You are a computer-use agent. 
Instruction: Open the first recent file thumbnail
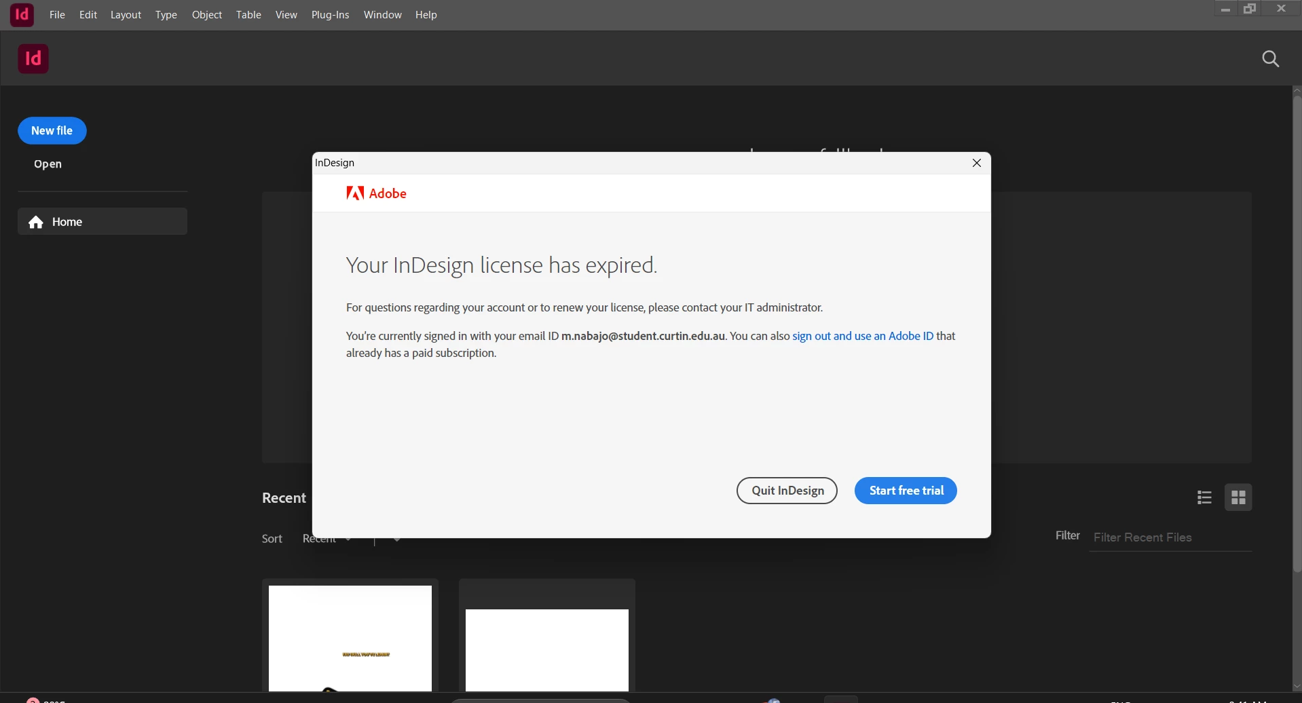350,636
